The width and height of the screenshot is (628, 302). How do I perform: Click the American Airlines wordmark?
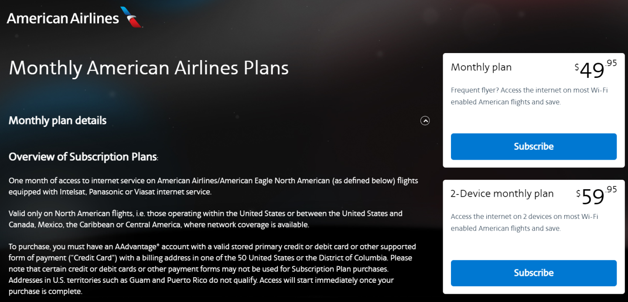tap(63, 18)
